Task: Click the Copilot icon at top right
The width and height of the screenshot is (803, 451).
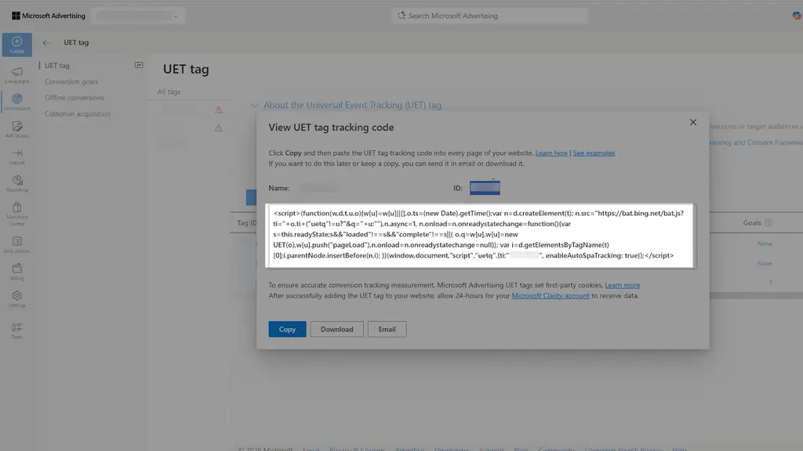Action: (x=797, y=16)
